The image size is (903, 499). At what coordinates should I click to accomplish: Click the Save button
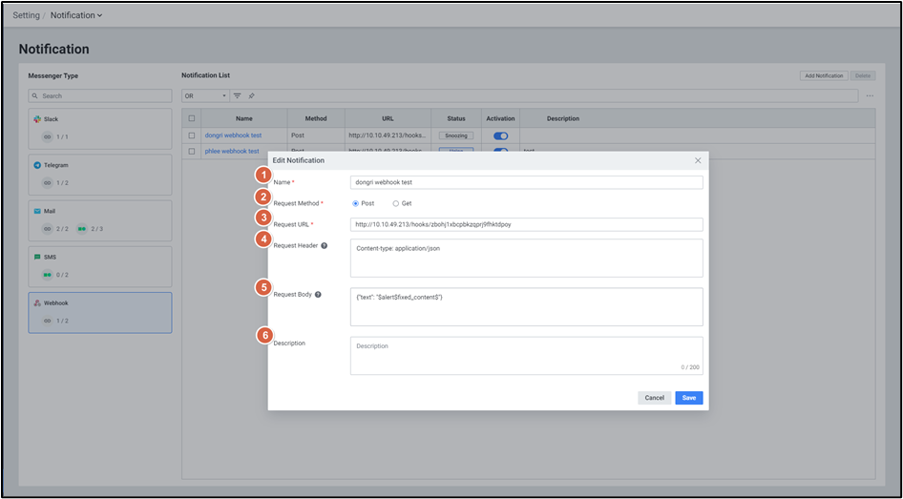688,398
